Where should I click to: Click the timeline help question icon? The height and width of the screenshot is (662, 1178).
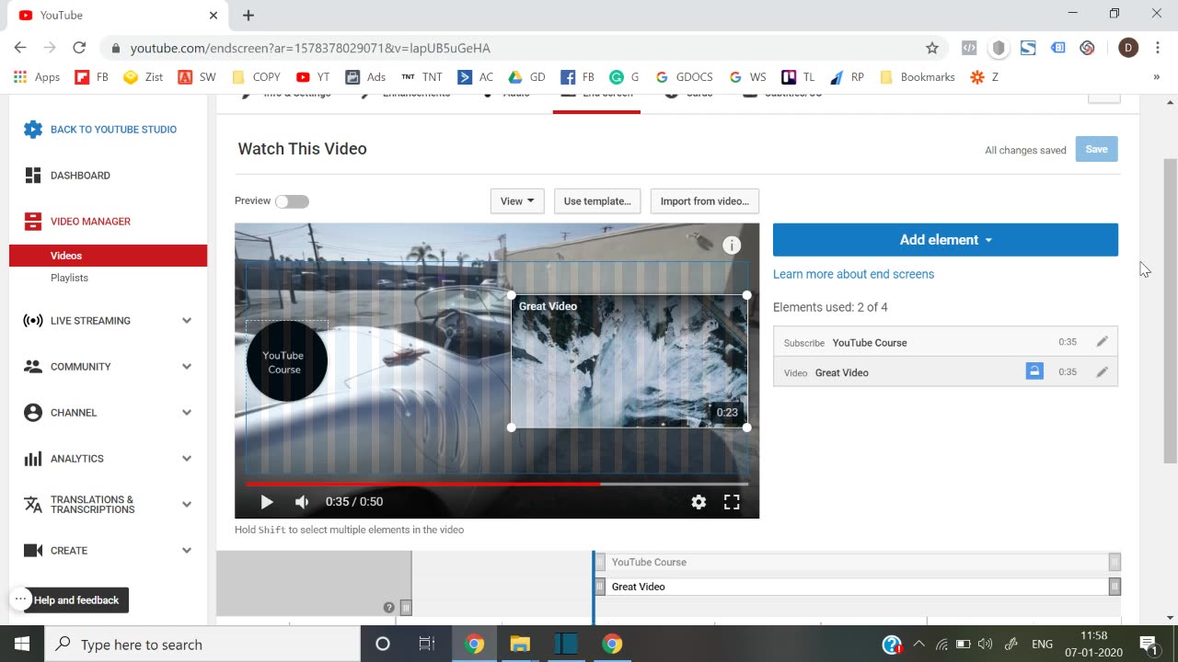click(x=388, y=607)
